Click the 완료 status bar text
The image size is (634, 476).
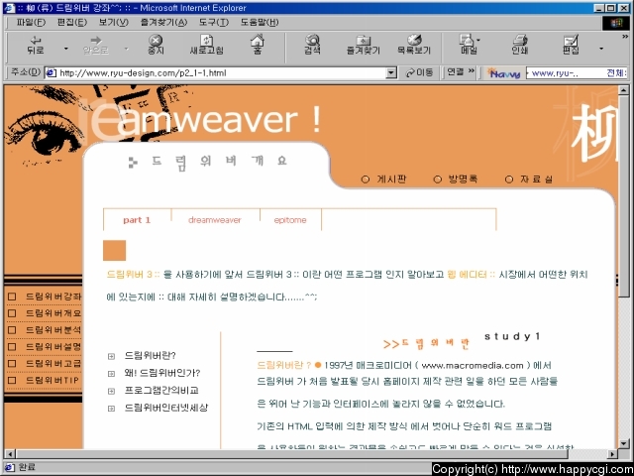(27, 467)
